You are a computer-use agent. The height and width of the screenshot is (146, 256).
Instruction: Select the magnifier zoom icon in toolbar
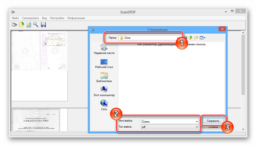pos(36,25)
